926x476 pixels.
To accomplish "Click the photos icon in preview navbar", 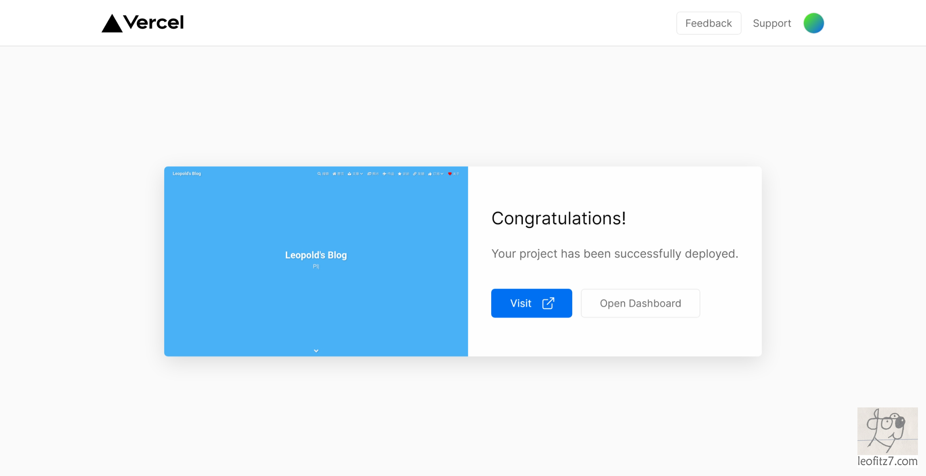I will [369, 174].
